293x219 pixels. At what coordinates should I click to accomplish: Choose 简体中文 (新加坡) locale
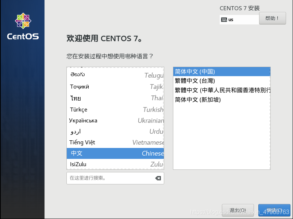[x=221, y=99]
